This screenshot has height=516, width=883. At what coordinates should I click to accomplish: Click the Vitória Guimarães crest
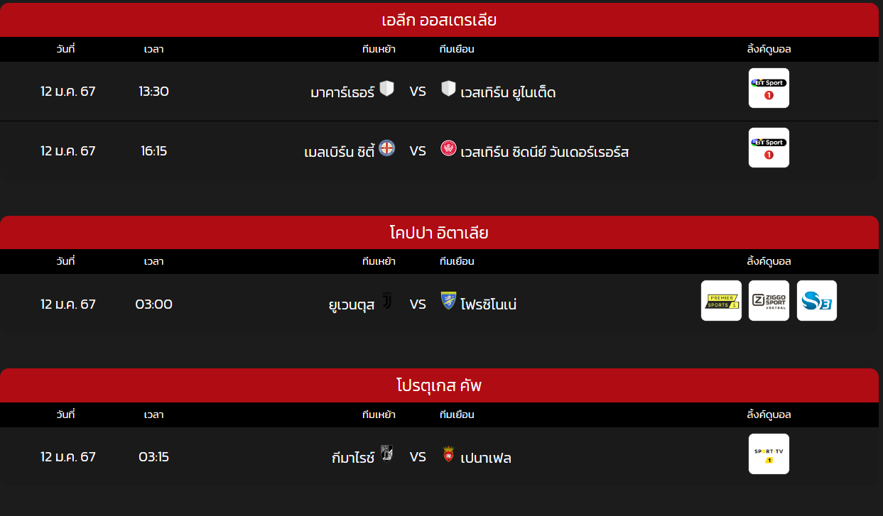click(386, 454)
